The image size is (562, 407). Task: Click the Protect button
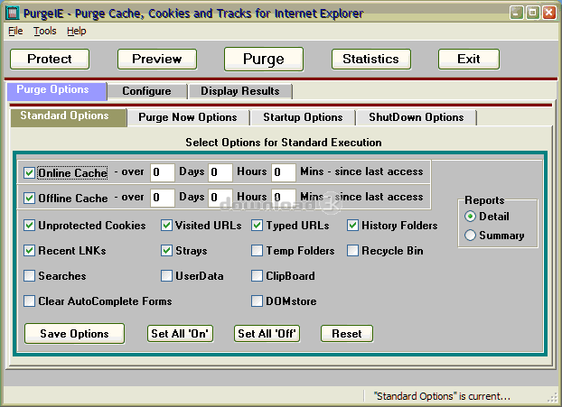coord(50,59)
